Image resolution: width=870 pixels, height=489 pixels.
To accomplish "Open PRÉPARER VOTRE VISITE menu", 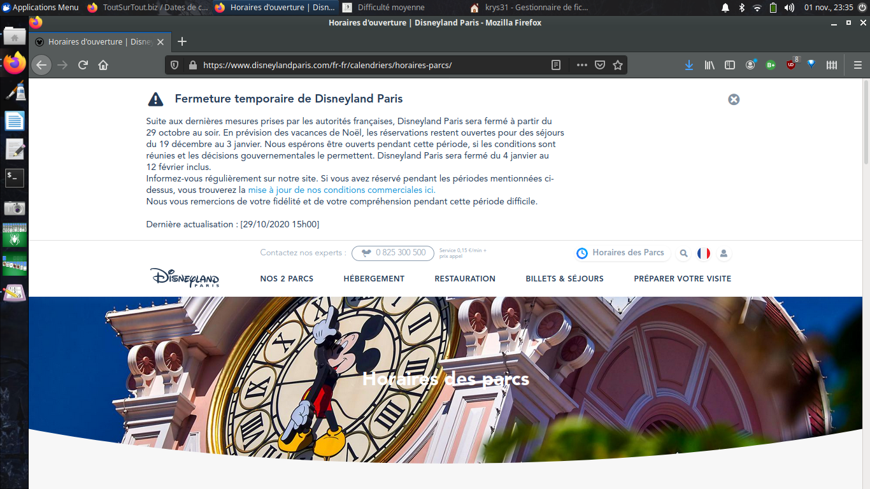I will pos(683,279).
